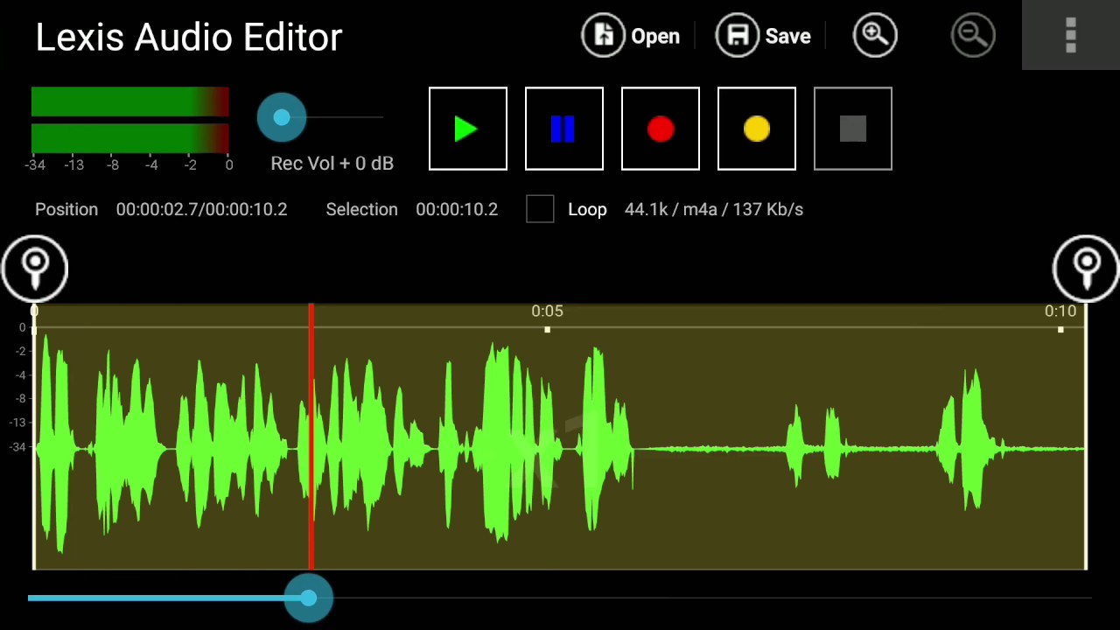Click the Selection duration time value
Viewport: 1120px width, 630px height.
pyautogui.click(x=457, y=209)
